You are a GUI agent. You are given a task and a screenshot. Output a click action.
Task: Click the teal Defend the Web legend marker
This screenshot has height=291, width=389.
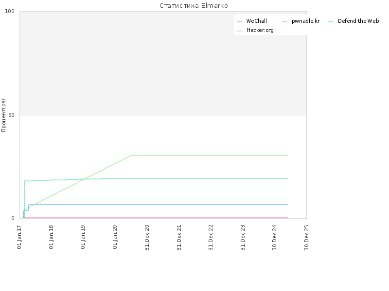[x=331, y=22]
